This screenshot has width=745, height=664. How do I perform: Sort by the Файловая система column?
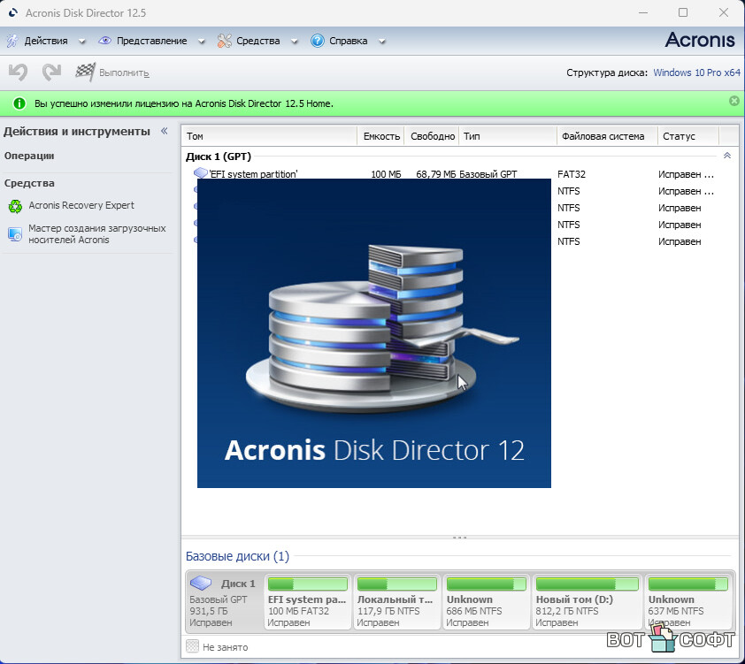[x=606, y=136]
